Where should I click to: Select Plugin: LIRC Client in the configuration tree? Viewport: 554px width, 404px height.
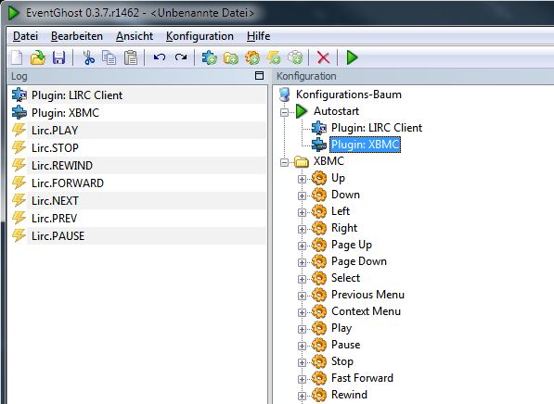tap(377, 128)
